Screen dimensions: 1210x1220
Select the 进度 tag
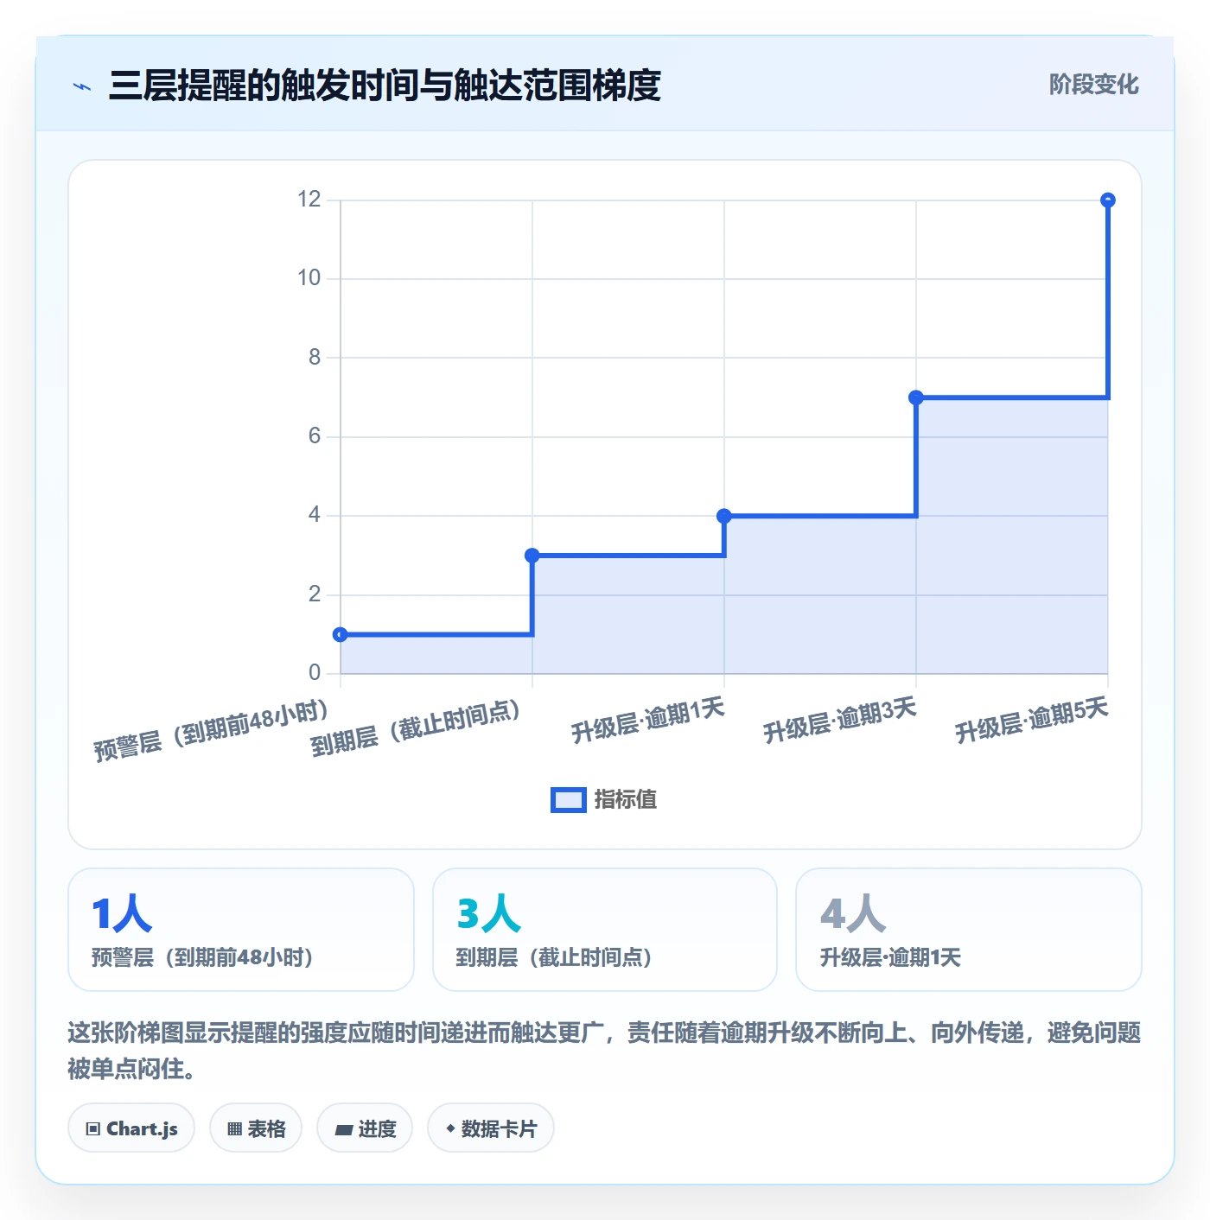(365, 1128)
